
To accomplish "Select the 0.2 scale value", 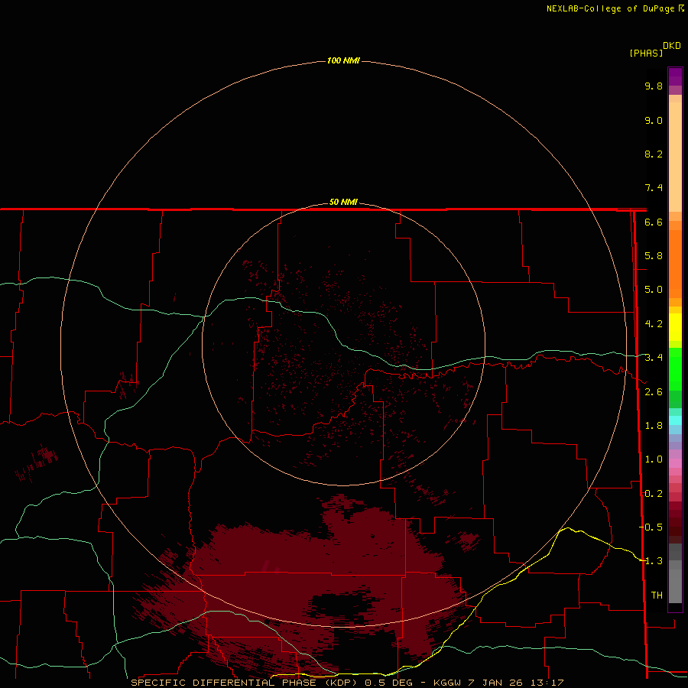I will [x=654, y=494].
